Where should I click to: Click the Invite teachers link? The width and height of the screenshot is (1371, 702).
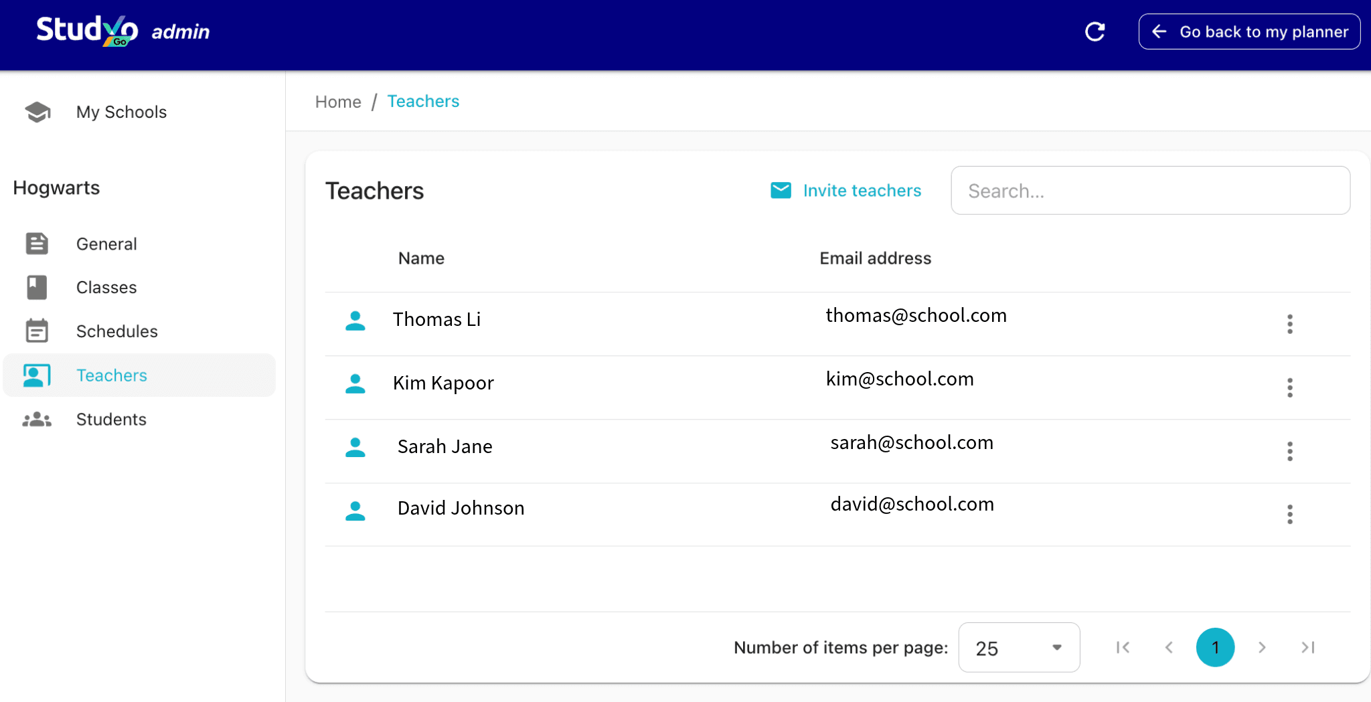point(862,190)
